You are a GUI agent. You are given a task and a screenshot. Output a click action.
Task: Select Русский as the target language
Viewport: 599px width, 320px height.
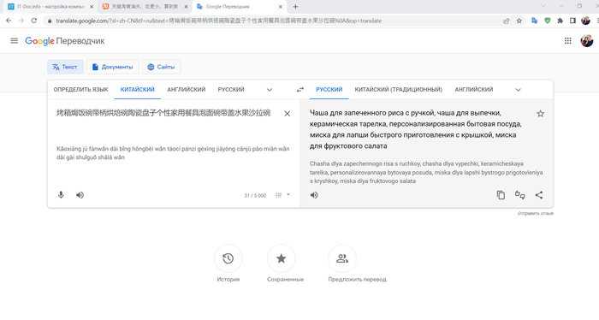pos(329,89)
